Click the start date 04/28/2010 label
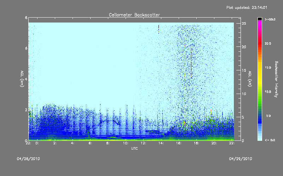The image size is (283, 176). point(28,159)
